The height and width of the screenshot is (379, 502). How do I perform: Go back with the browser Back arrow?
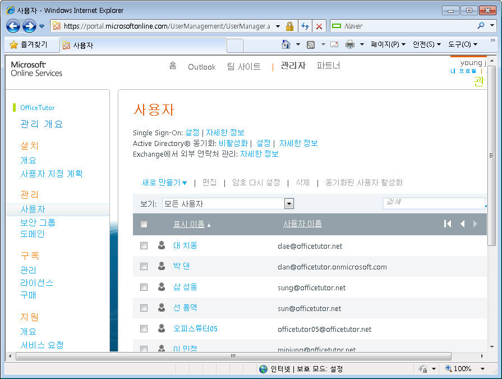click(x=13, y=26)
